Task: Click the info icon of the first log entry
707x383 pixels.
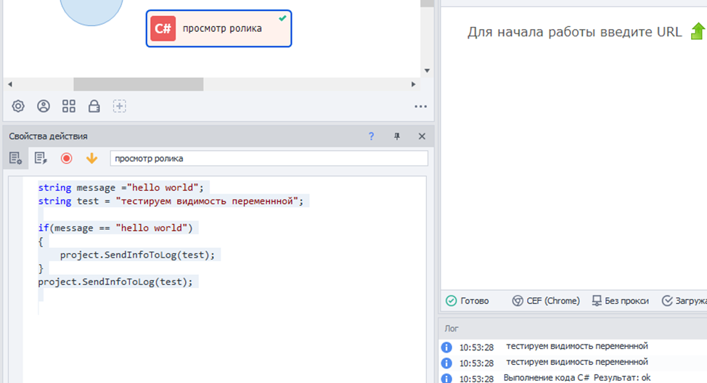Action: coord(446,347)
